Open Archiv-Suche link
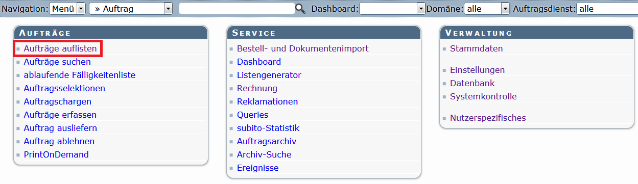The image size is (638, 184). point(264,154)
